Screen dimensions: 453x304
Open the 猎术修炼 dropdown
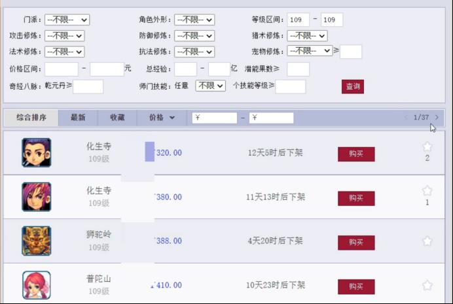(x=307, y=36)
